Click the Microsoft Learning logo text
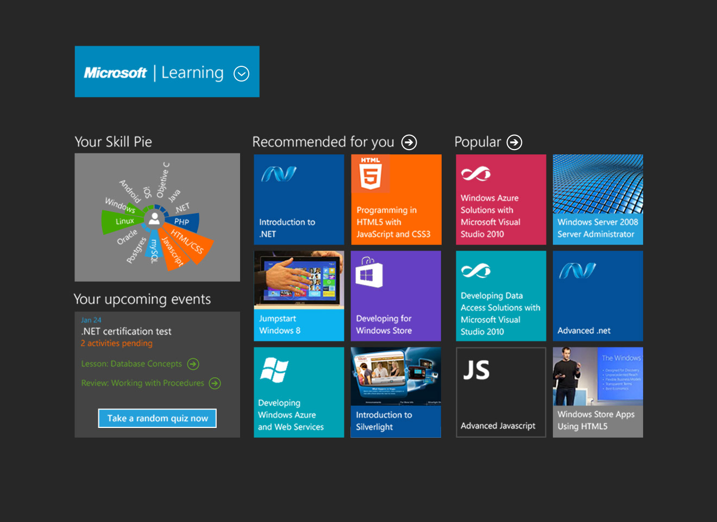 [x=154, y=72]
